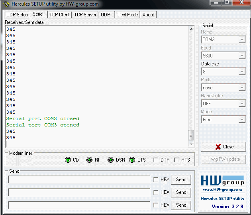Maximize the Hercules window
Viewport: 251px width, 215px height.
click(x=227, y=2)
